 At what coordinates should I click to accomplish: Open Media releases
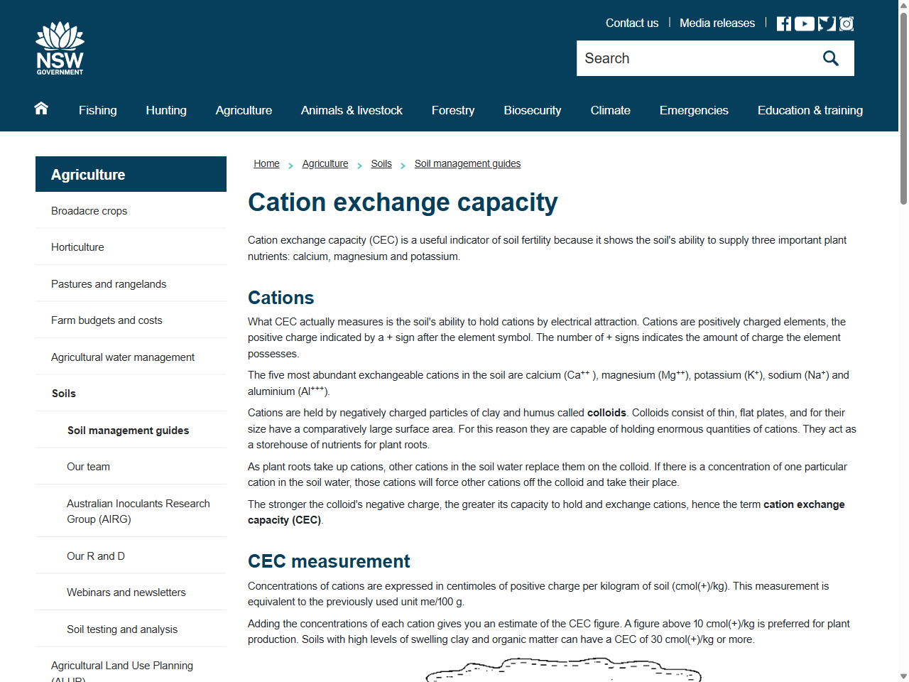coord(717,23)
